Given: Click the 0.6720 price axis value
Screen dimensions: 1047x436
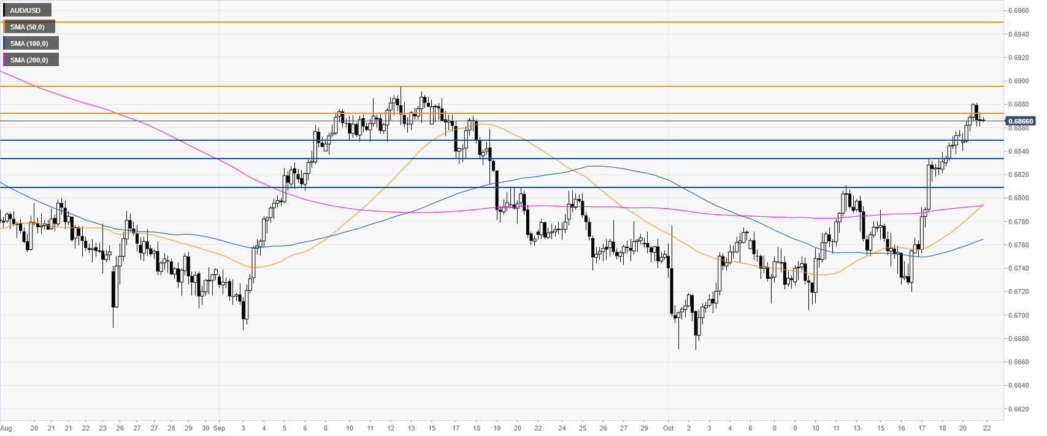Looking at the screenshot, I should [x=1020, y=291].
